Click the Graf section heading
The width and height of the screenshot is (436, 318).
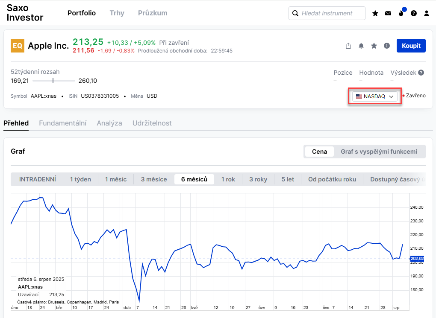(x=18, y=152)
